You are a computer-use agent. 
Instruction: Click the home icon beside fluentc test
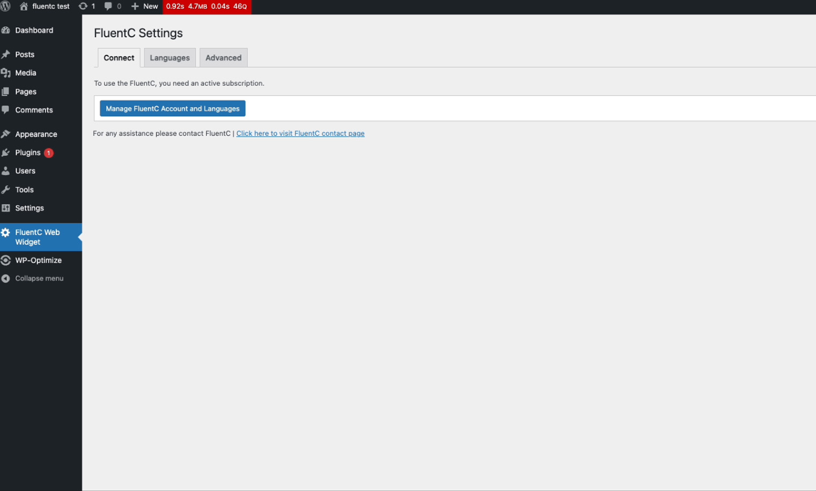coord(24,6)
